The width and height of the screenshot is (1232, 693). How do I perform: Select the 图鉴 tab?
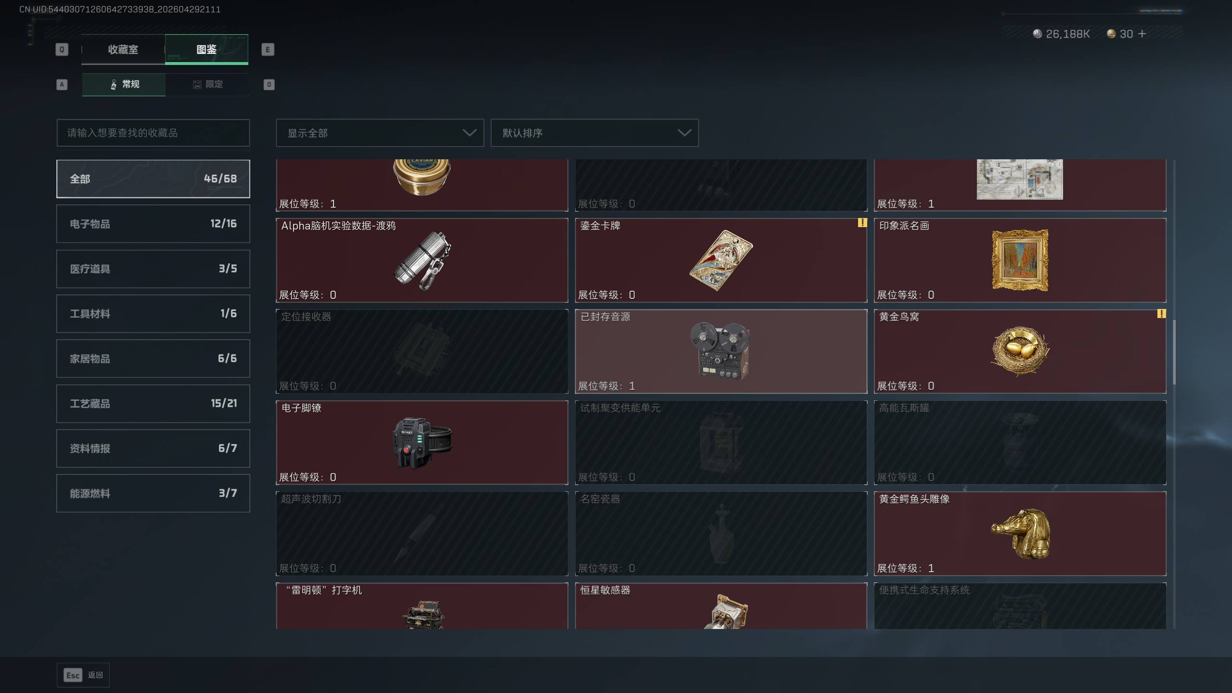(206, 50)
